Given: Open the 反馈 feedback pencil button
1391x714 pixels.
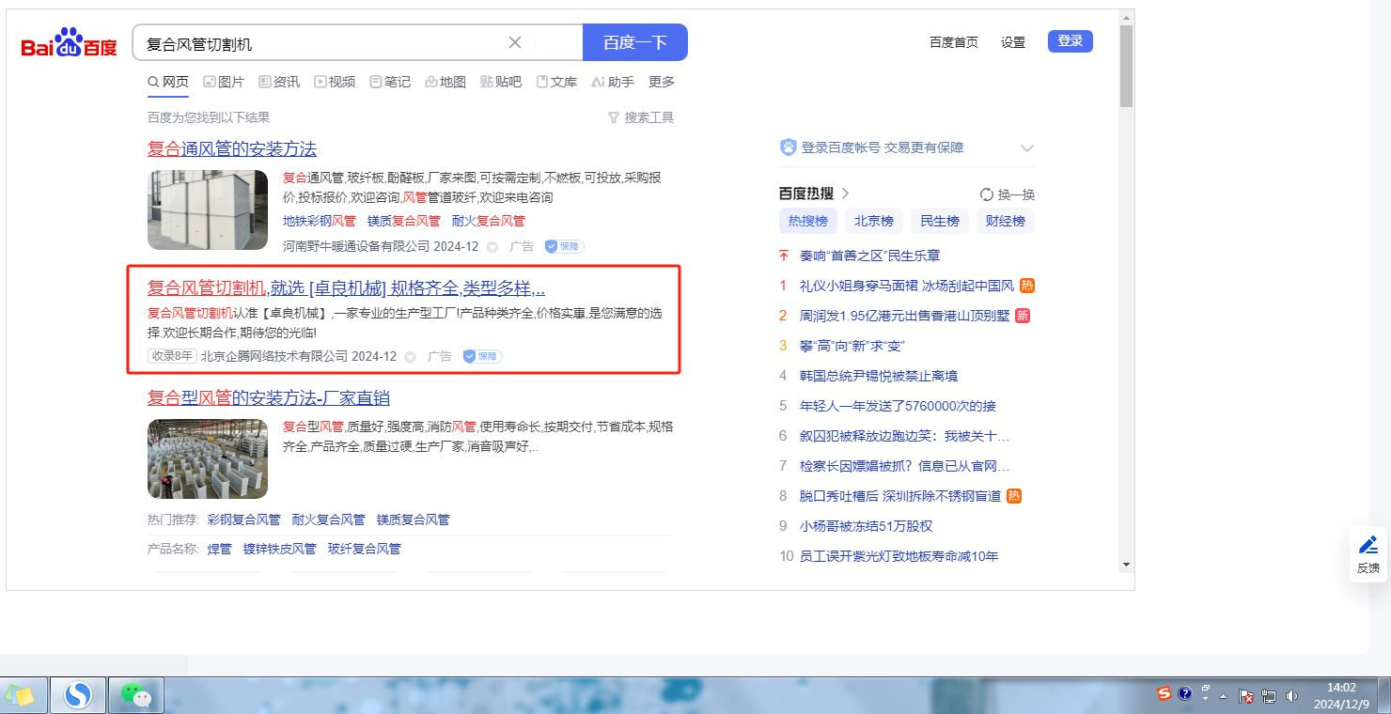Looking at the screenshot, I should 1368,554.
